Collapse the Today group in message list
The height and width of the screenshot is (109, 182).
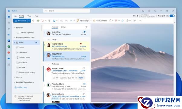click(x=49, y=40)
